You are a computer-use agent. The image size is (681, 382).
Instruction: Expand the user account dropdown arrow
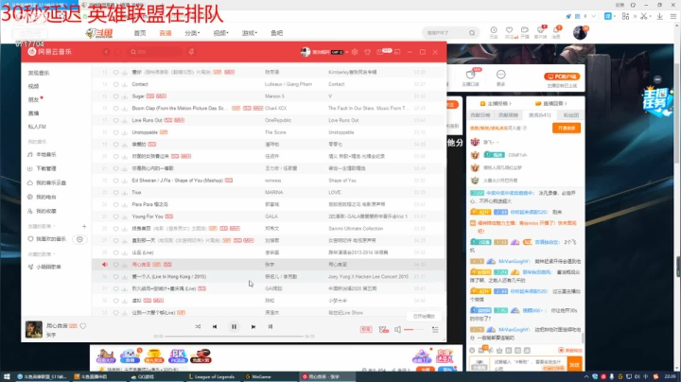point(346,53)
